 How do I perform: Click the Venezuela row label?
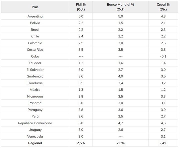pyautogui.click(x=35, y=136)
